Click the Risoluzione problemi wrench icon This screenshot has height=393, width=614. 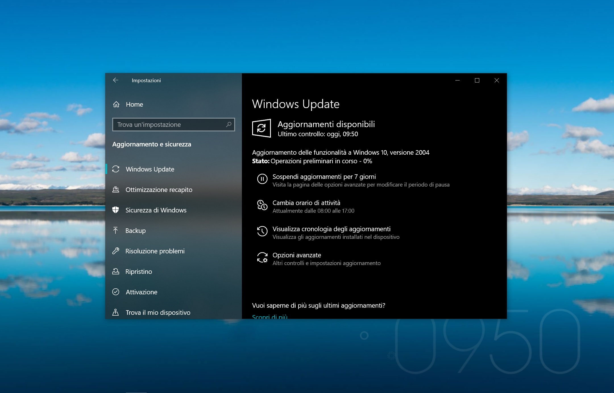click(116, 251)
